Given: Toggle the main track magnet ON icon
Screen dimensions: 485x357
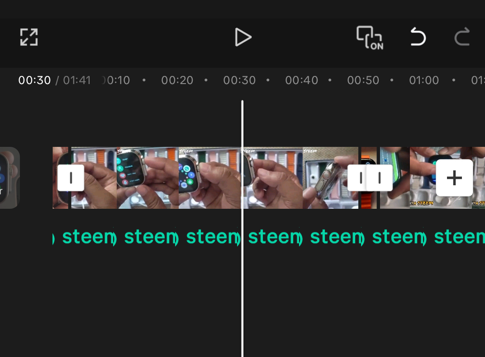Looking at the screenshot, I should [x=370, y=38].
